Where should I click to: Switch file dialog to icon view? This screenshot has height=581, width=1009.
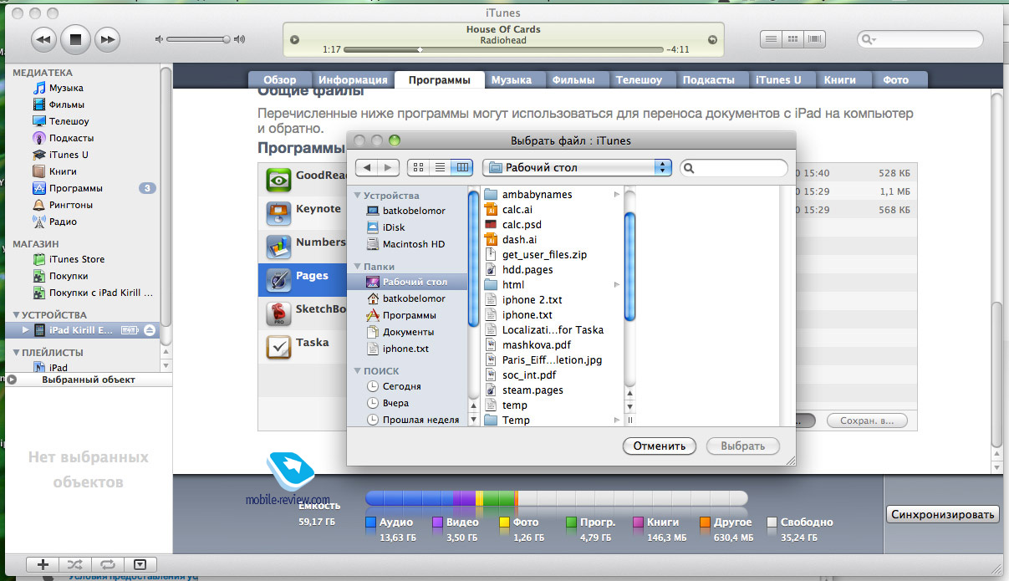tap(419, 167)
